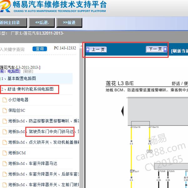Screen dimensions: 188x188
Task: Click the 返回主目录 button
Action: pyautogui.click(x=13, y=23)
